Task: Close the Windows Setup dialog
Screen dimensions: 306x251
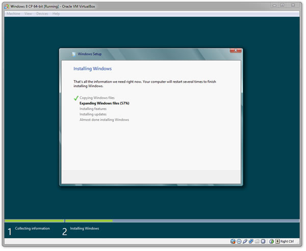Action: pos(236,51)
